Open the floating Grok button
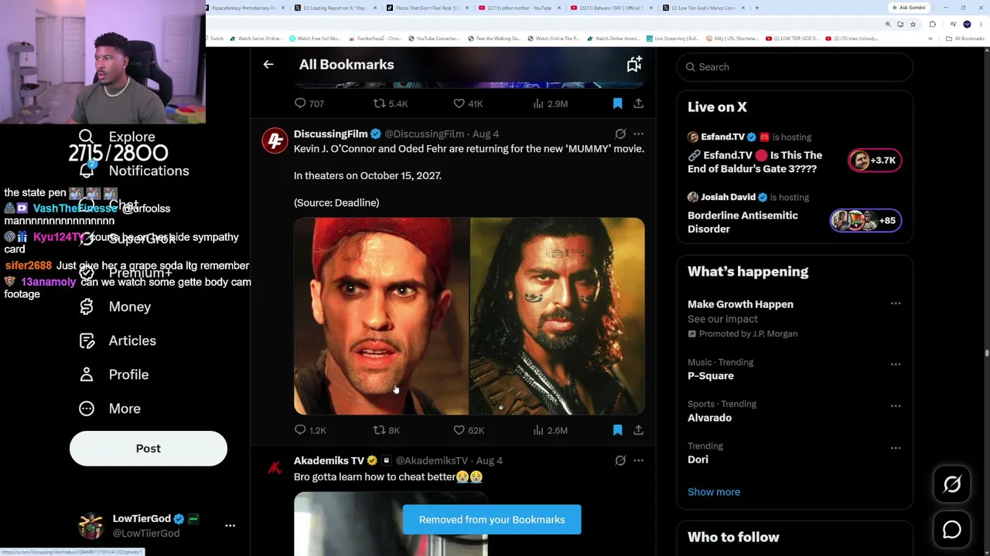Viewport: 990px width, 556px height. point(952,484)
